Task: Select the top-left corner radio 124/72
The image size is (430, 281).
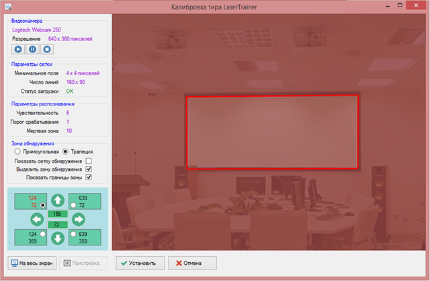Action: click(x=42, y=205)
